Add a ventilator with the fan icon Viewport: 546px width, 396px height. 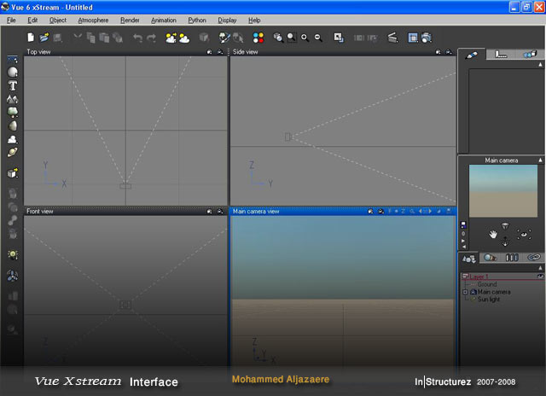click(13, 276)
